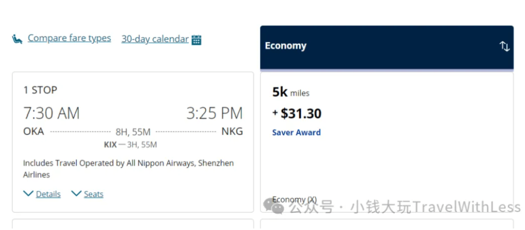525x230 pixels.
Task: Click the Saver Award label
Action: click(x=296, y=132)
